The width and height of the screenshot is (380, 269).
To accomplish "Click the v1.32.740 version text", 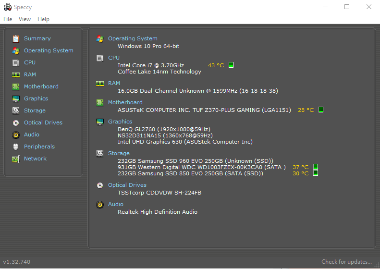I will [17, 262].
